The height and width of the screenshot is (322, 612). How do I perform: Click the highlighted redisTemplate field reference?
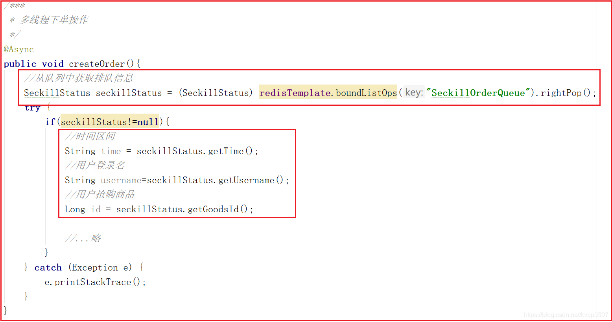tap(295, 93)
